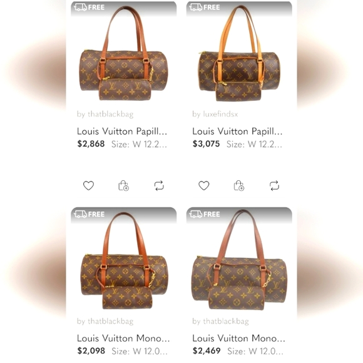Open thatblackbag seller under $2,098 listing

tap(105, 321)
